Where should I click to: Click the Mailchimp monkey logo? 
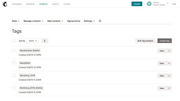tap(5, 4)
